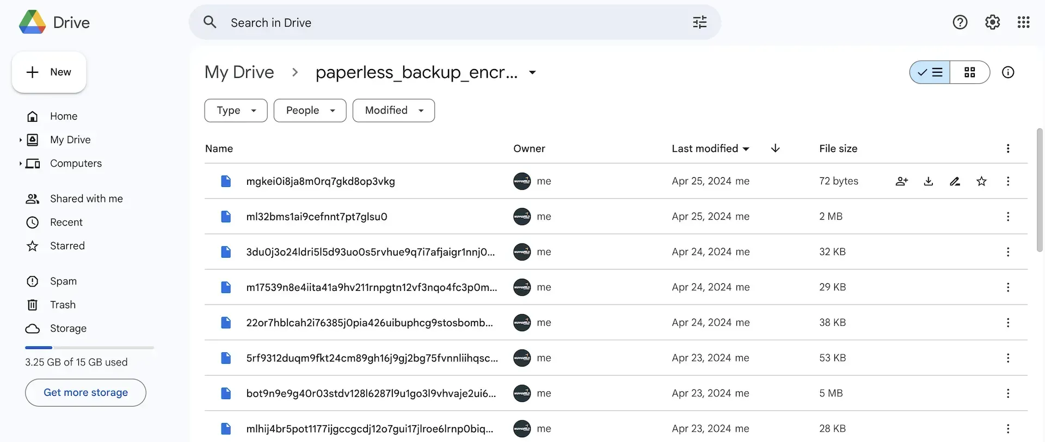The width and height of the screenshot is (1045, 442).
Task: Open Recent files list
Action: point(66,222)
